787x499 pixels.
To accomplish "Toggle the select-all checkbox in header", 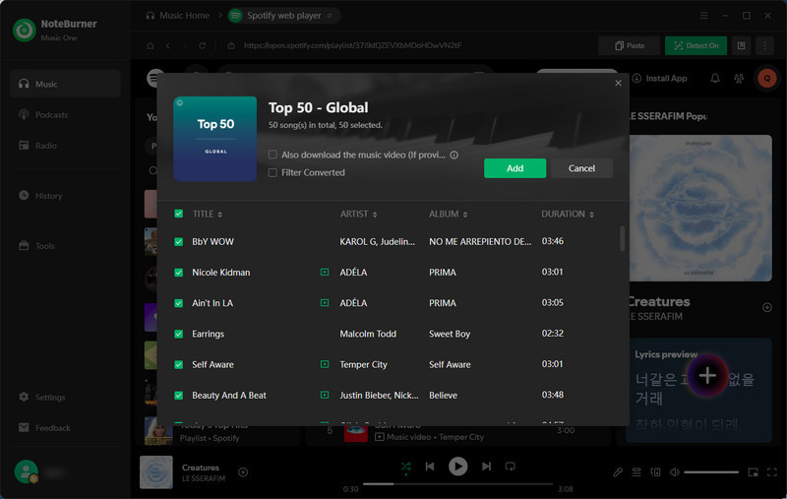I will (179, 214).
